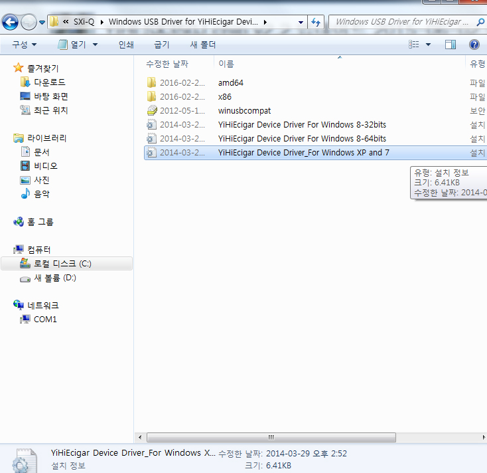Click the details pane file thumbnail
487x473 pixels.
(x=25, y=461)
